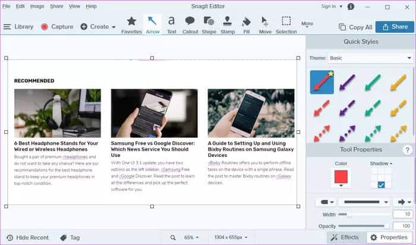This screenshot has width=416, height=245.
Task: Click the zoom magnifier icon
Action: [x=173, y=238]
